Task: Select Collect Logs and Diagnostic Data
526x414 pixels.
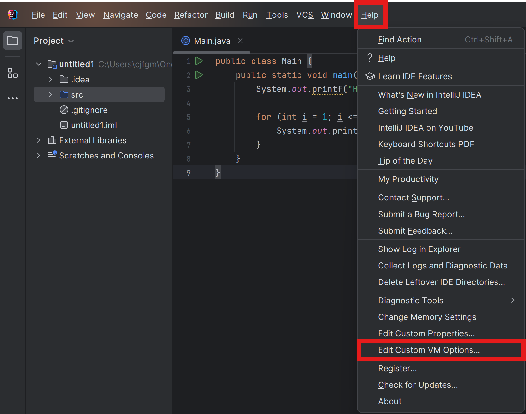Action: point(441,266)
